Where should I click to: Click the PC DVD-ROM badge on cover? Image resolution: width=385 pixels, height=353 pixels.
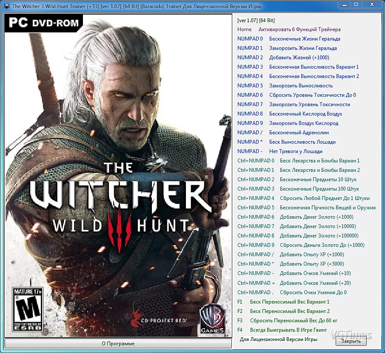pos(44,23)
